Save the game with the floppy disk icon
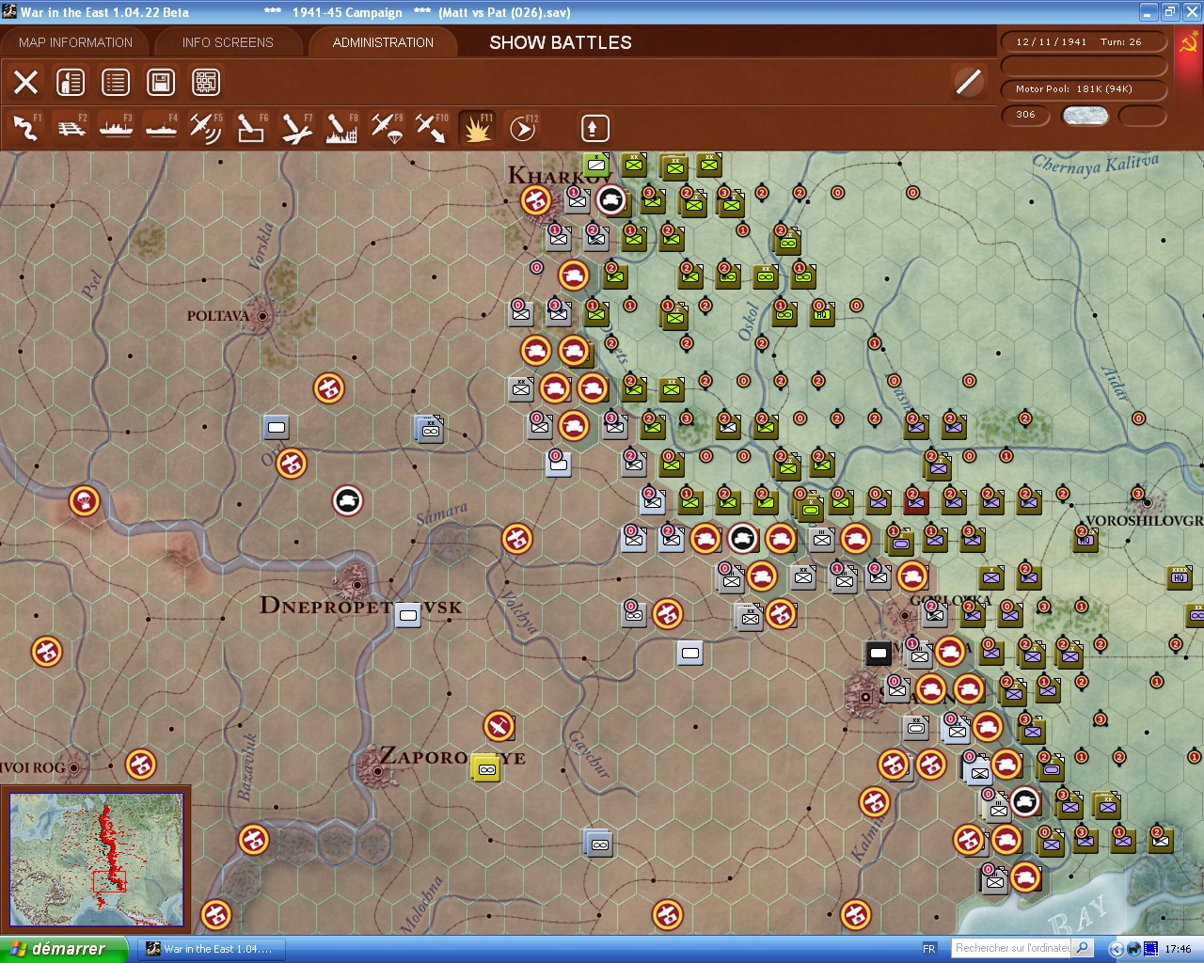The width and height of the screenshot is (1204, 963). (x=161, y=83)
